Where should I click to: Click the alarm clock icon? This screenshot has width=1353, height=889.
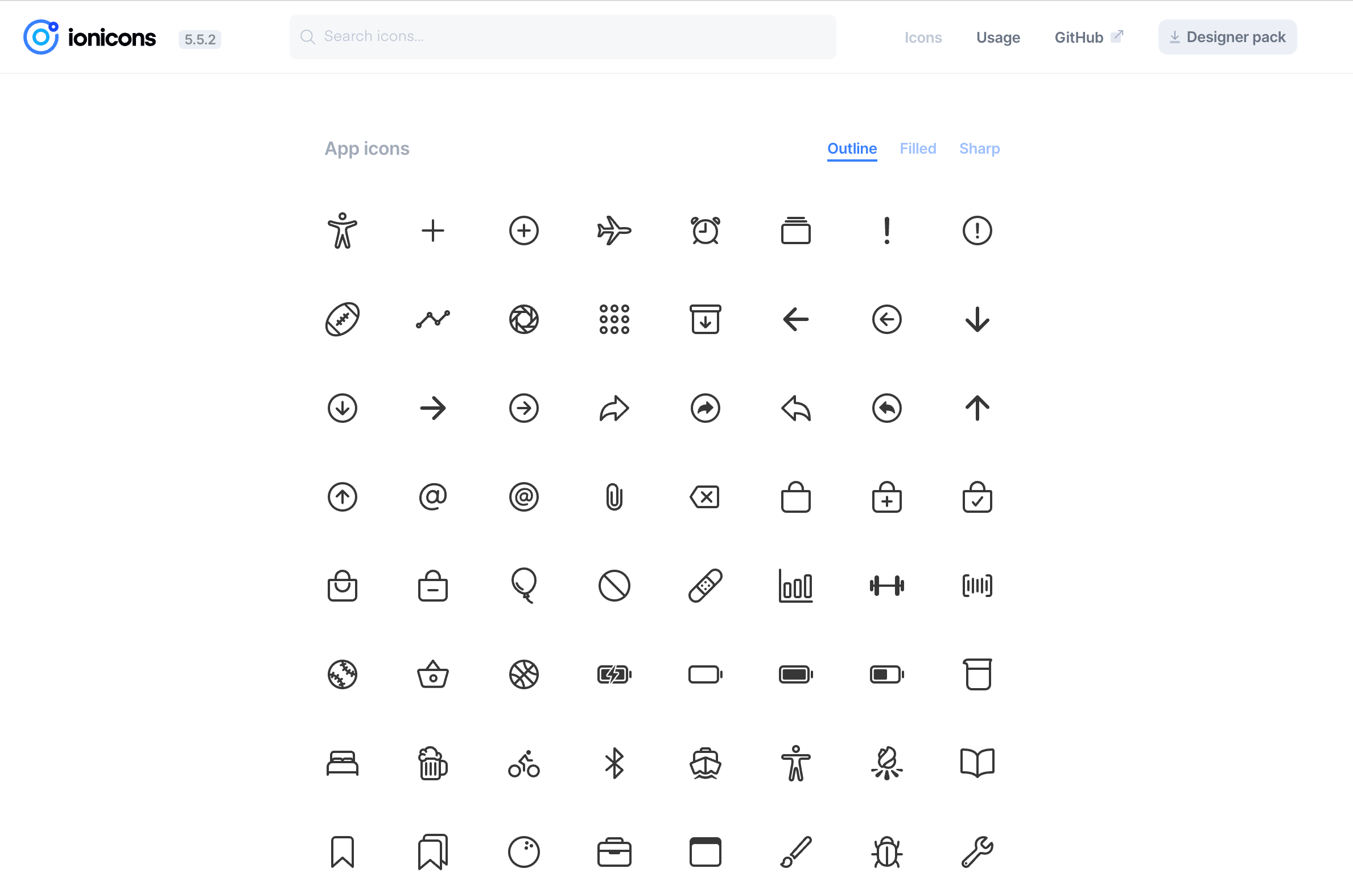704,230
